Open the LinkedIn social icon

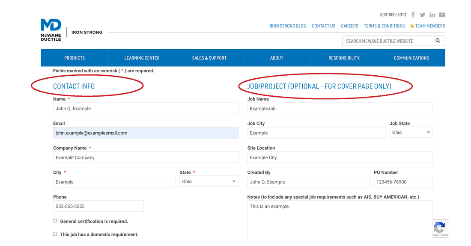432,15
